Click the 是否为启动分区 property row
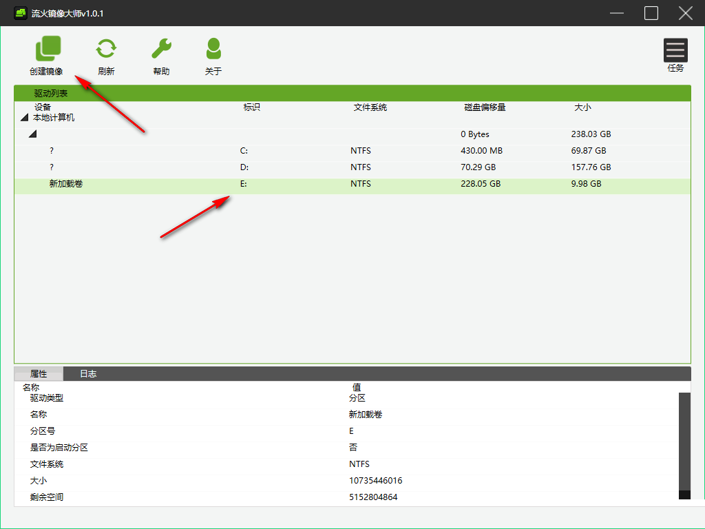The image size is (705, 529). (x=346, y=448)
